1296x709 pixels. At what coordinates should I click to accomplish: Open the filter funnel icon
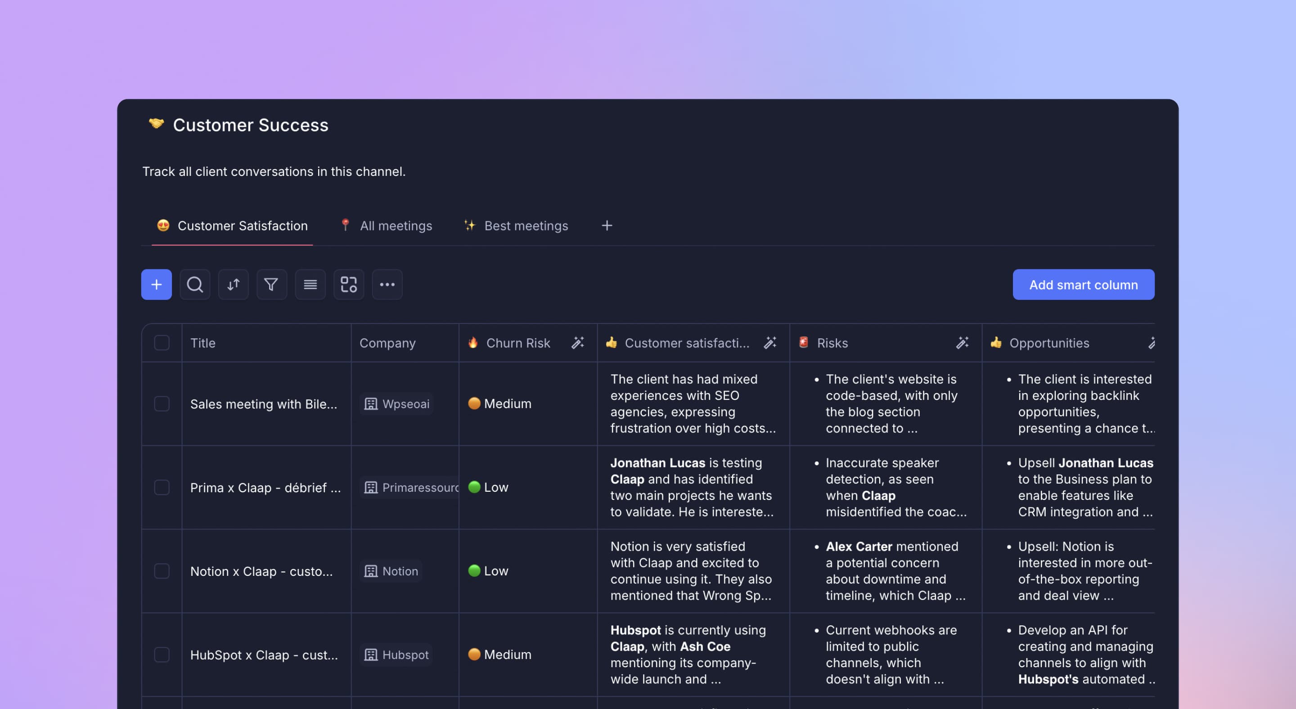[272, 285]
